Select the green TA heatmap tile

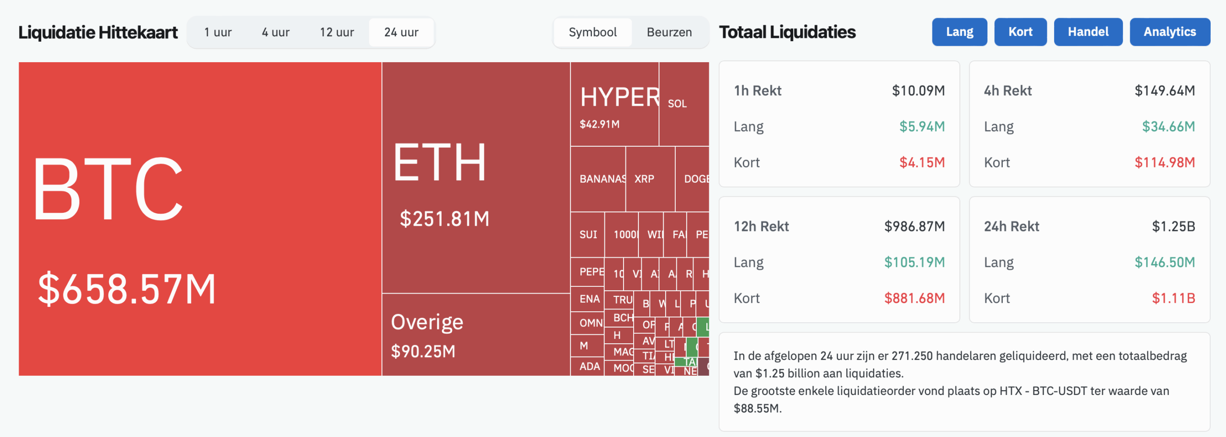686,361
